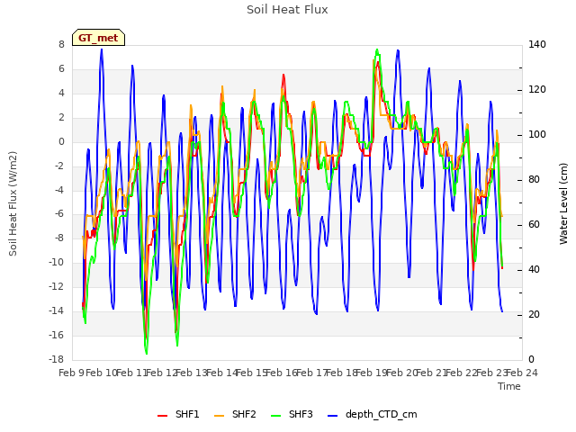Toggle the depth_CTD_cm legend entry

click(x=372, y=414)
